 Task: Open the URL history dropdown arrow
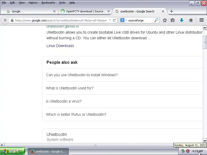[110, 20]
